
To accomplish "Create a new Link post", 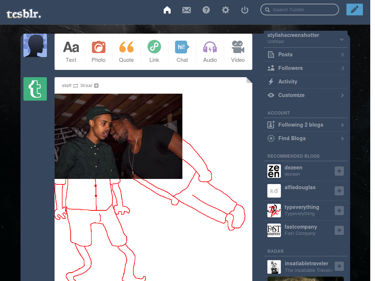I will point(154,52).
